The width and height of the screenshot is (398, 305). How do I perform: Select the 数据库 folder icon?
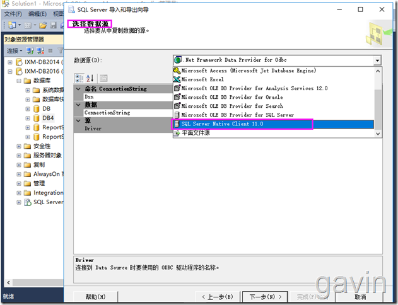[x=27, y=81]
